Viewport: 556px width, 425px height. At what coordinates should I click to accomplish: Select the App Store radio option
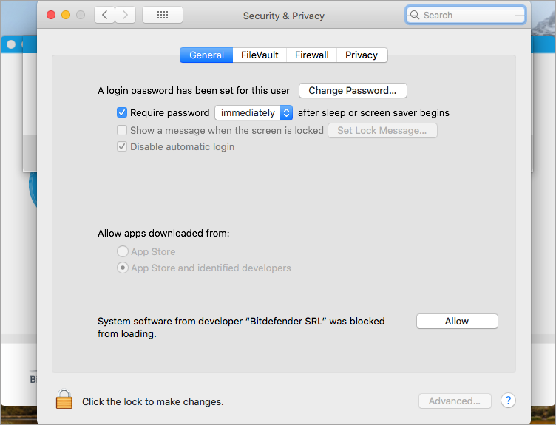pos(122,251)
